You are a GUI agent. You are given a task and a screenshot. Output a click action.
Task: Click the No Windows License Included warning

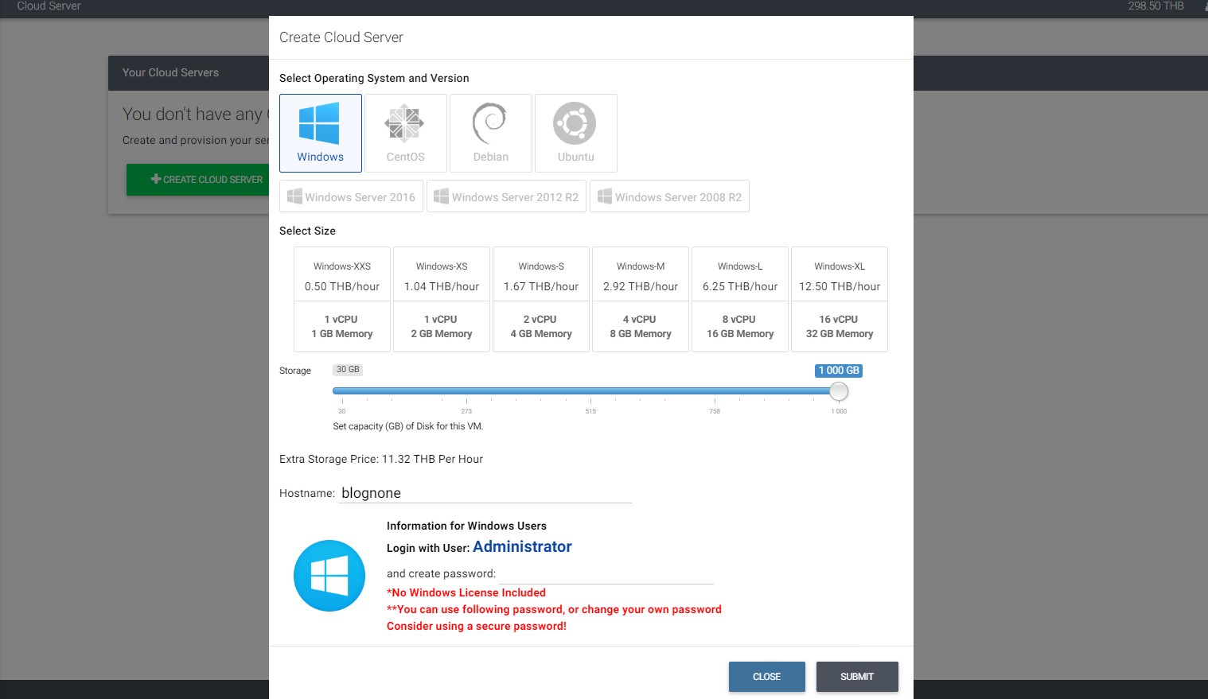466,592
